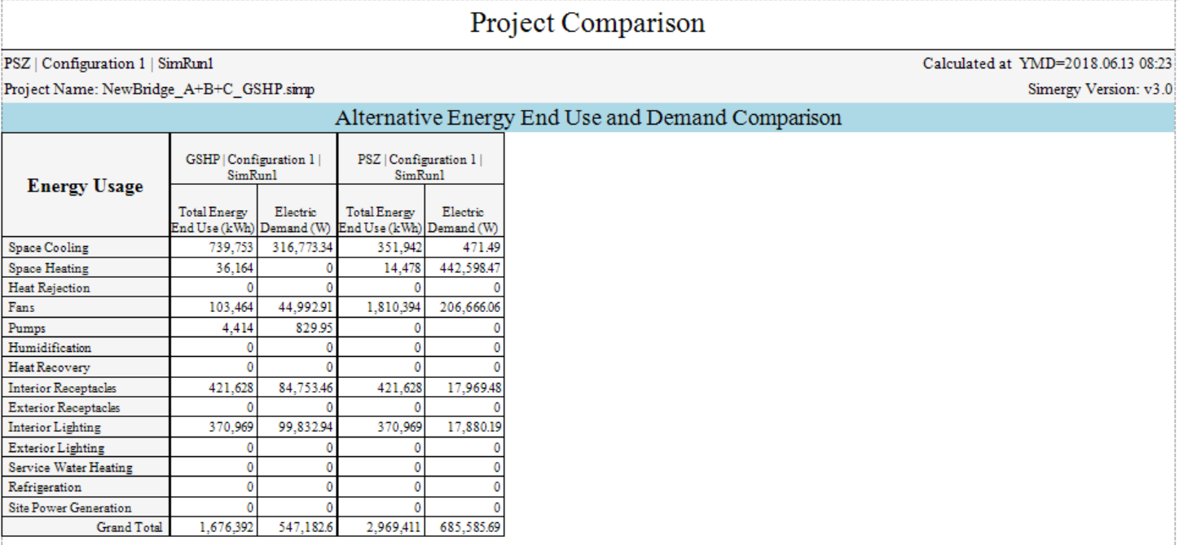
Task: Select the Simergy Version v3.0 text
Action: click(x=1100, y=89)
